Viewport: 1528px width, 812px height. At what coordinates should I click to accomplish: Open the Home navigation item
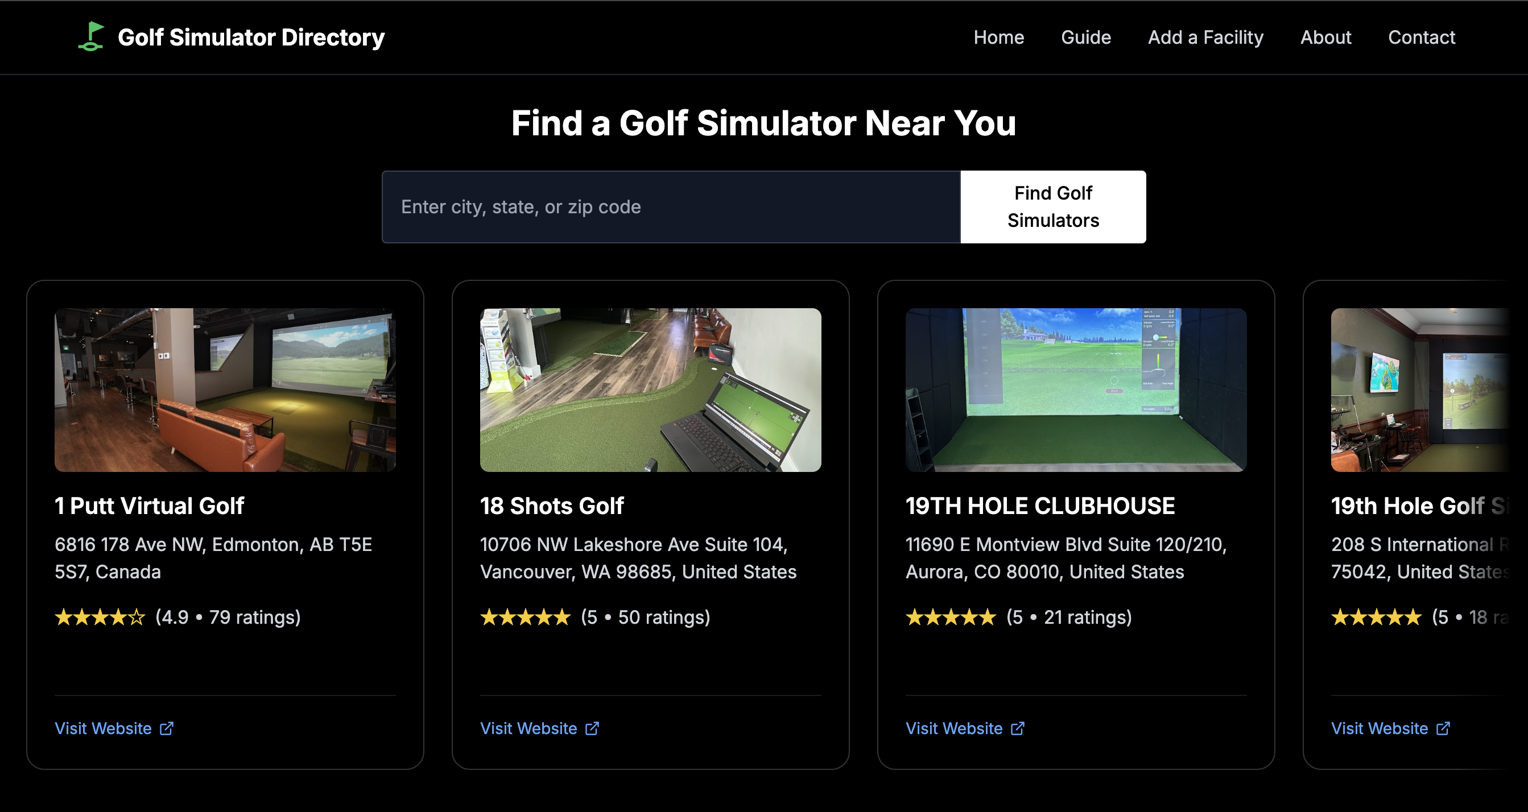pyautogui.click(x=998, y=38)
